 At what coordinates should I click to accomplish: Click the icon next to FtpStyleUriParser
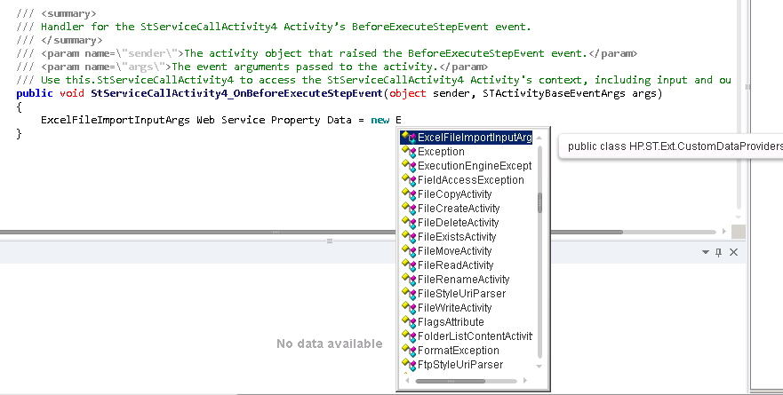tap(409, 365)
